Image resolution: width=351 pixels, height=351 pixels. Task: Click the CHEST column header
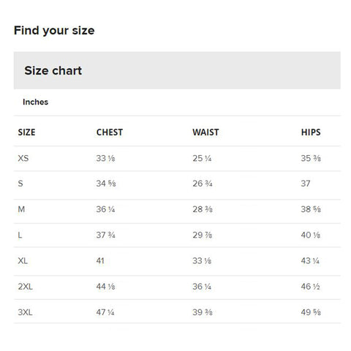click(110, 132)
